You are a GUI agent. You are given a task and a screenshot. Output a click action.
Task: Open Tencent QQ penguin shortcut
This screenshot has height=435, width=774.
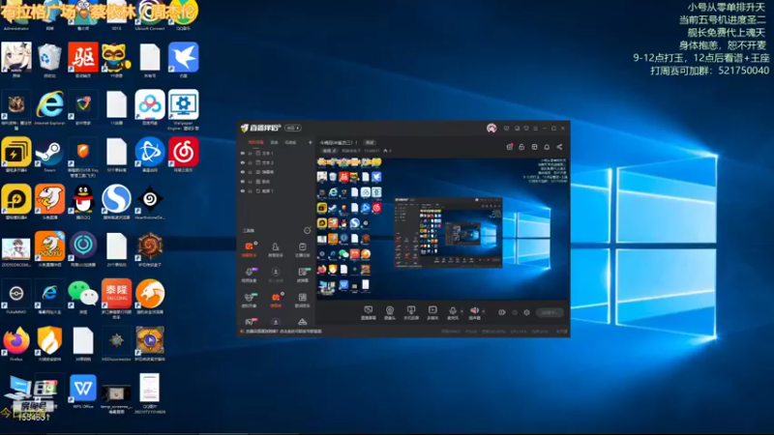pyautogui.click(x=83, y=202)
